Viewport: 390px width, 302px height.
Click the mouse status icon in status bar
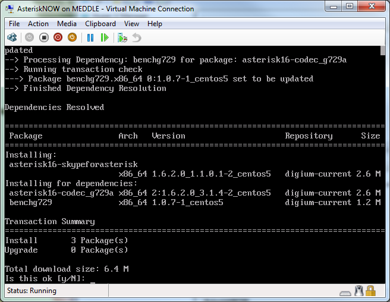pyautogui.click(x=359, y=291)
